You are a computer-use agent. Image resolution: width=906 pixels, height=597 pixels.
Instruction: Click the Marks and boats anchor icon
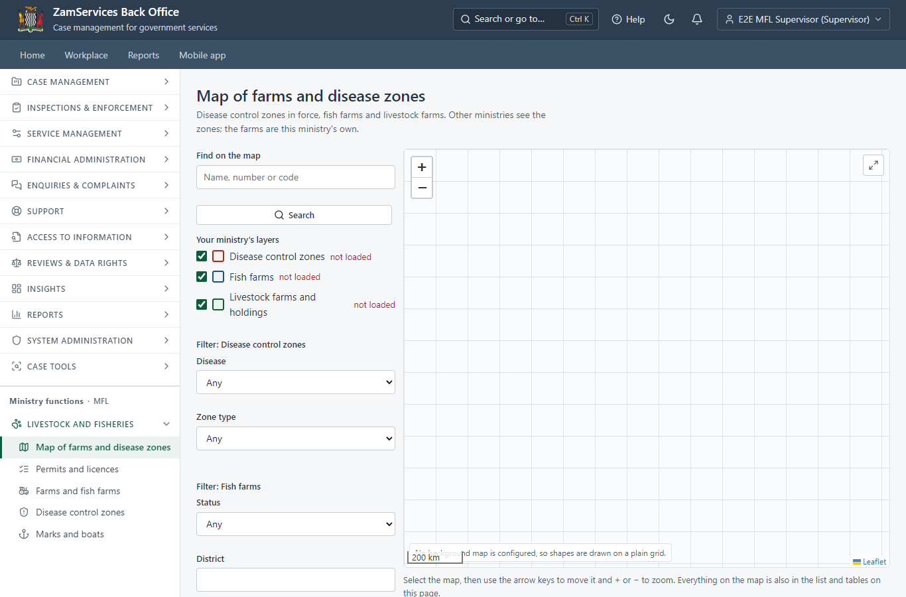pyautogui.click(x=24, y=534)
